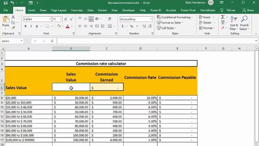
Task: Click the Select All corner triangle
Action: pyautogui.click(x=2, y=49)
